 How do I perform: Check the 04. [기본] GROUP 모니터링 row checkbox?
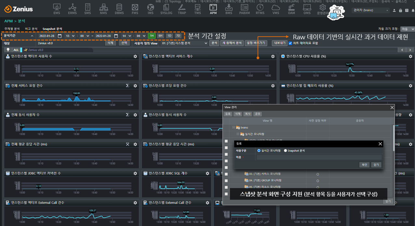point(226,180)
